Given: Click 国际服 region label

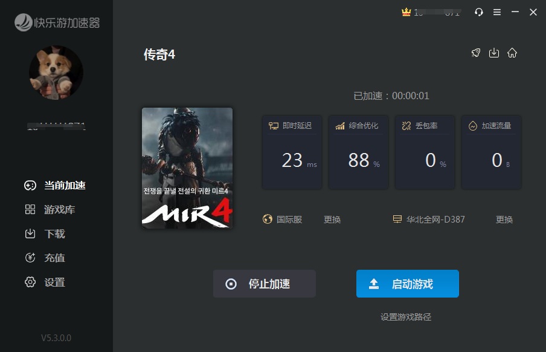Looking at the screenshot, I should pyautogui.click(x=289, y=220).
